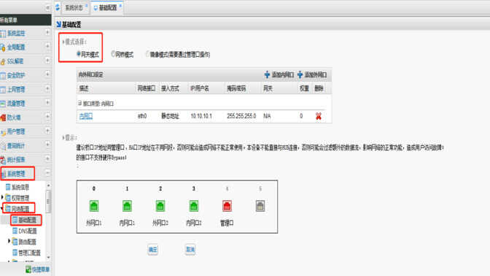Click the tree scrollbar up arrow
The image size is (490, 276).
[x=48, y=186]
